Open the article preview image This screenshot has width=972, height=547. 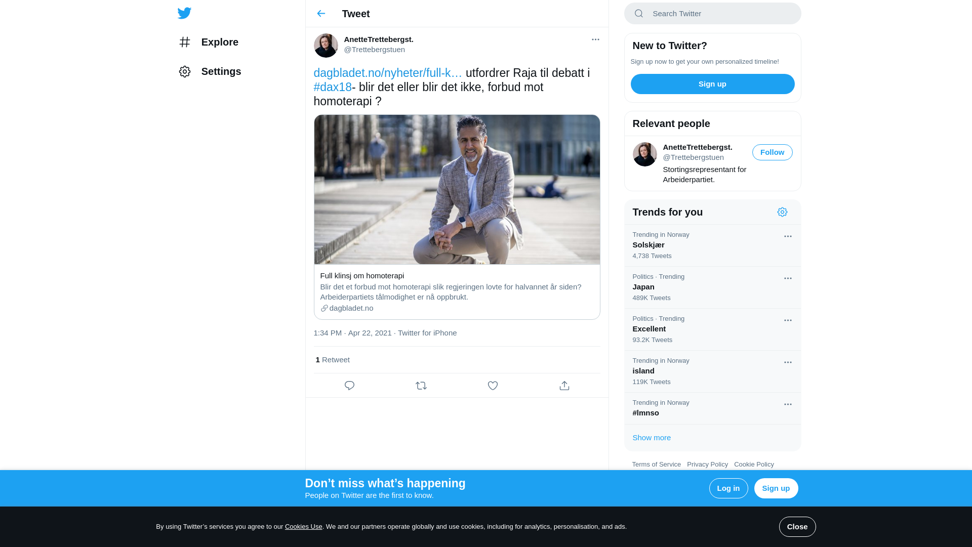[457, 189]
